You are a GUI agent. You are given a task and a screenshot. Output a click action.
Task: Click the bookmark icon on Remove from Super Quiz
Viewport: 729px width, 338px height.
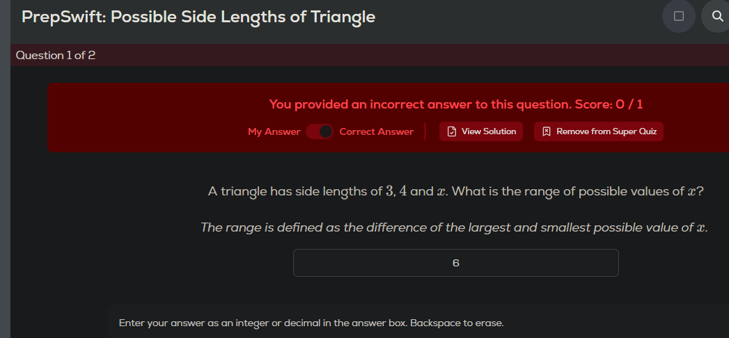[547, 131]
